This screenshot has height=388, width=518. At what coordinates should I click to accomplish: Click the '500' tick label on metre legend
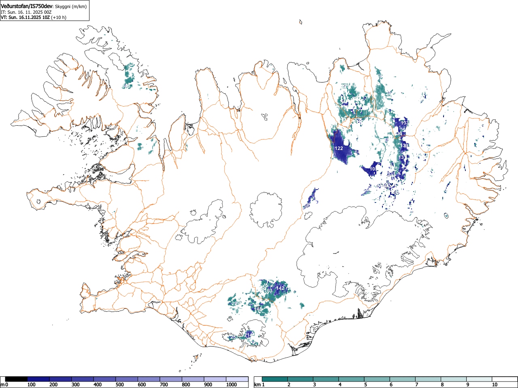click(x=119, y=385)
